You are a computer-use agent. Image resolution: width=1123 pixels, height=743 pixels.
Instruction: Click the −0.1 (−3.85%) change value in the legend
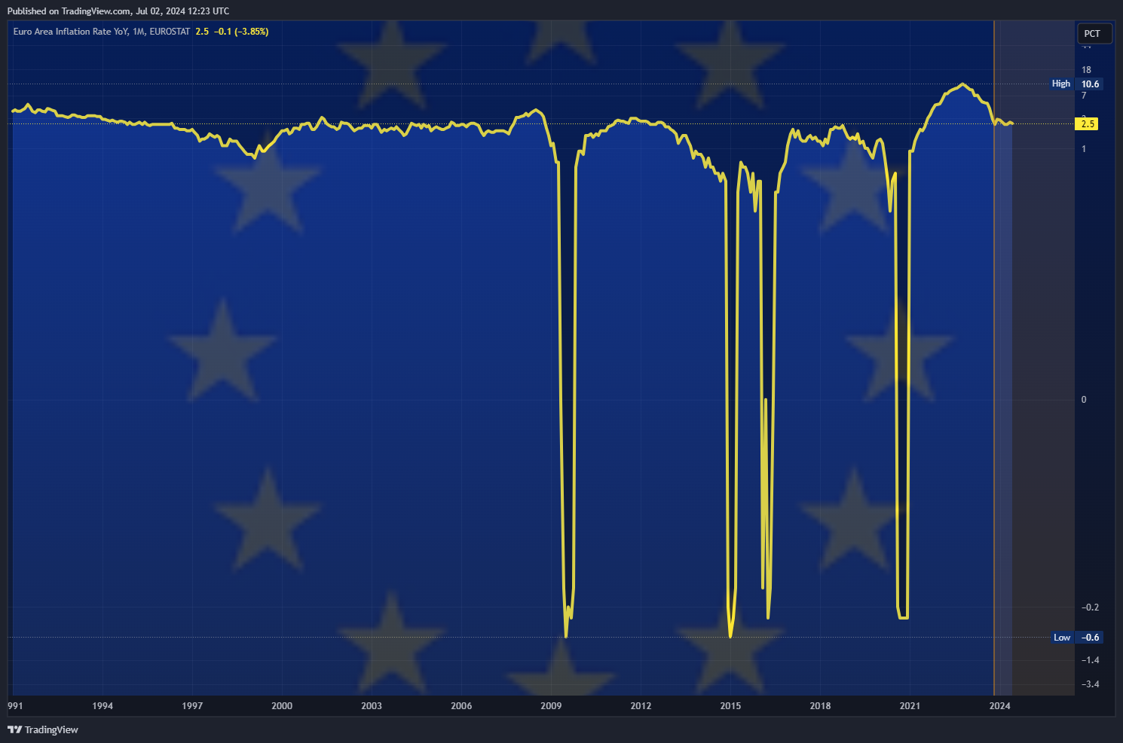241,32
